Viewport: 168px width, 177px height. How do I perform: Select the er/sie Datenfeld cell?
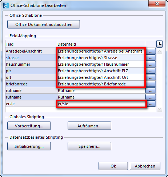tap(101, 104)
